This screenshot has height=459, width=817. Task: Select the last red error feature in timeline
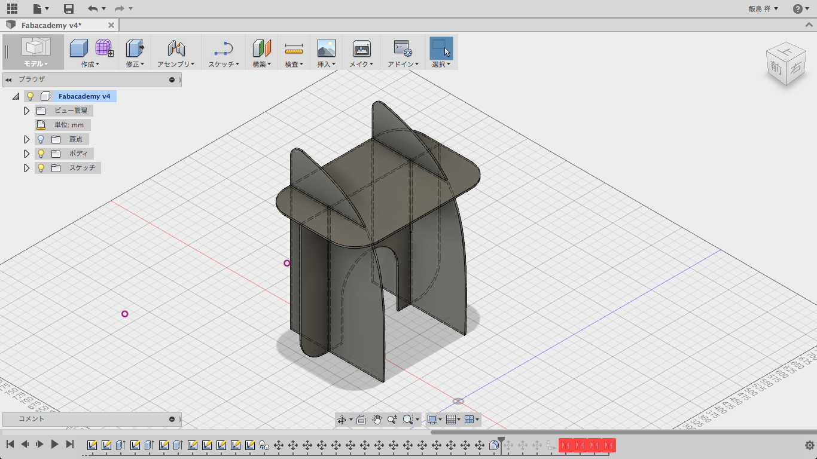(x=609, y=445)
